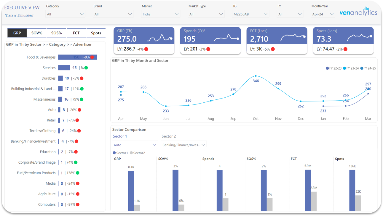This screenshot has height=216, width=383.
Task: Switch to the SOS% tab
Action: [x=56, y=33]
